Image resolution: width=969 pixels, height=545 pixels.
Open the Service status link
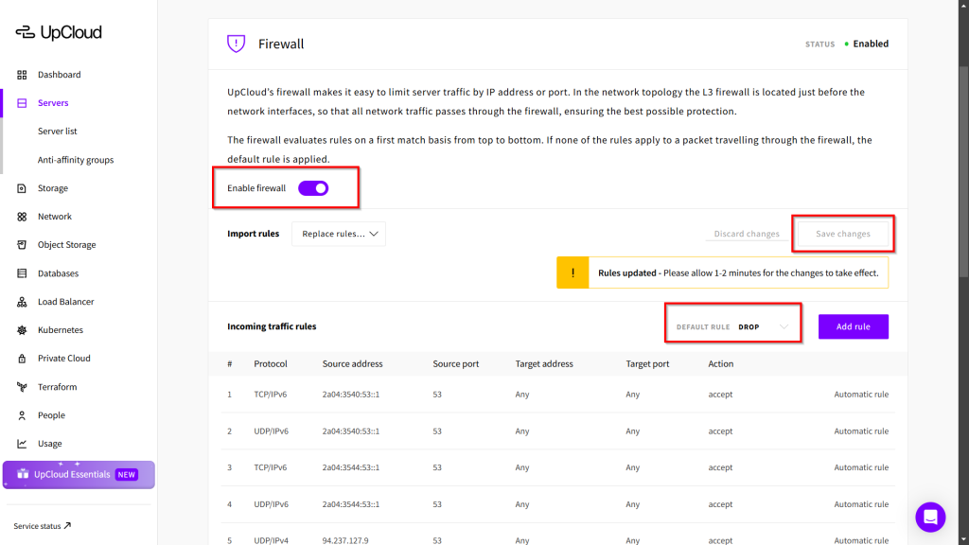43,526
